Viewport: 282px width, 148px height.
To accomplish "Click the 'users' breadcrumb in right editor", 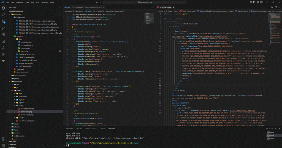I will tap(176, 11).
